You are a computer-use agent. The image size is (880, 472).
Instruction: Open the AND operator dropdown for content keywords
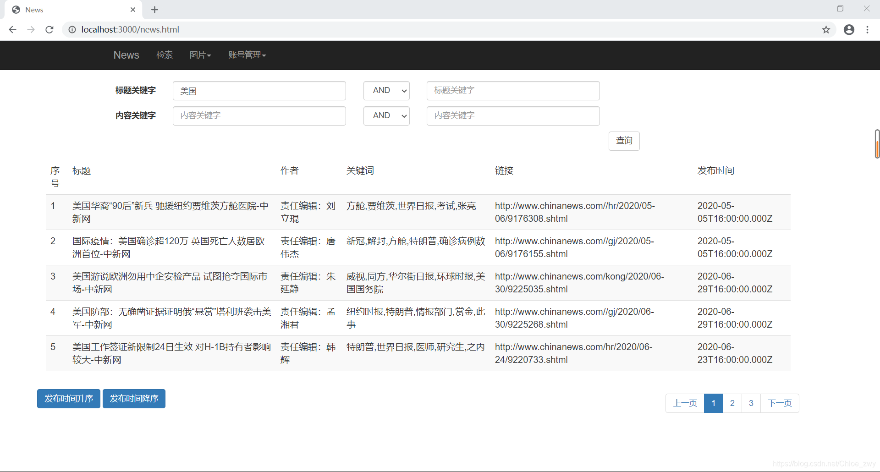tap(386, 116)
